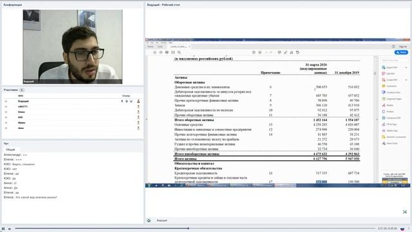Viewport: 412px width, 232px height.
Task: Click the '31 декабря 2019' column header
Action: (x=346, y=73)
